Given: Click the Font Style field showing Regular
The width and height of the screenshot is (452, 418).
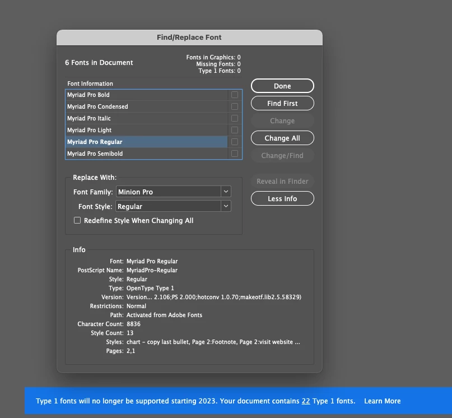Looking at the screenshot, I should click(169, 206).
